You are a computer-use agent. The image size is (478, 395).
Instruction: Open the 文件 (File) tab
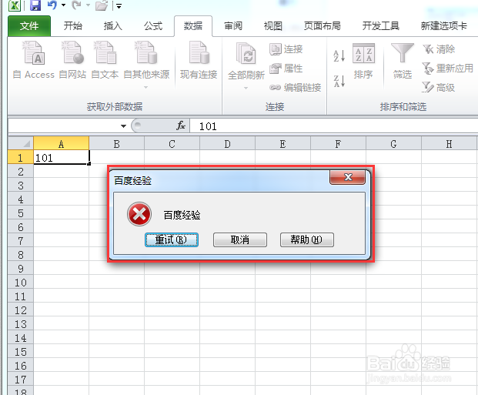point(29,26)
